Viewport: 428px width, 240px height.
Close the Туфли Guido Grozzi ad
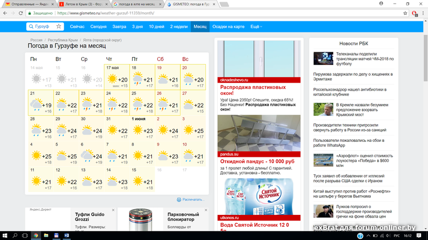113,211
